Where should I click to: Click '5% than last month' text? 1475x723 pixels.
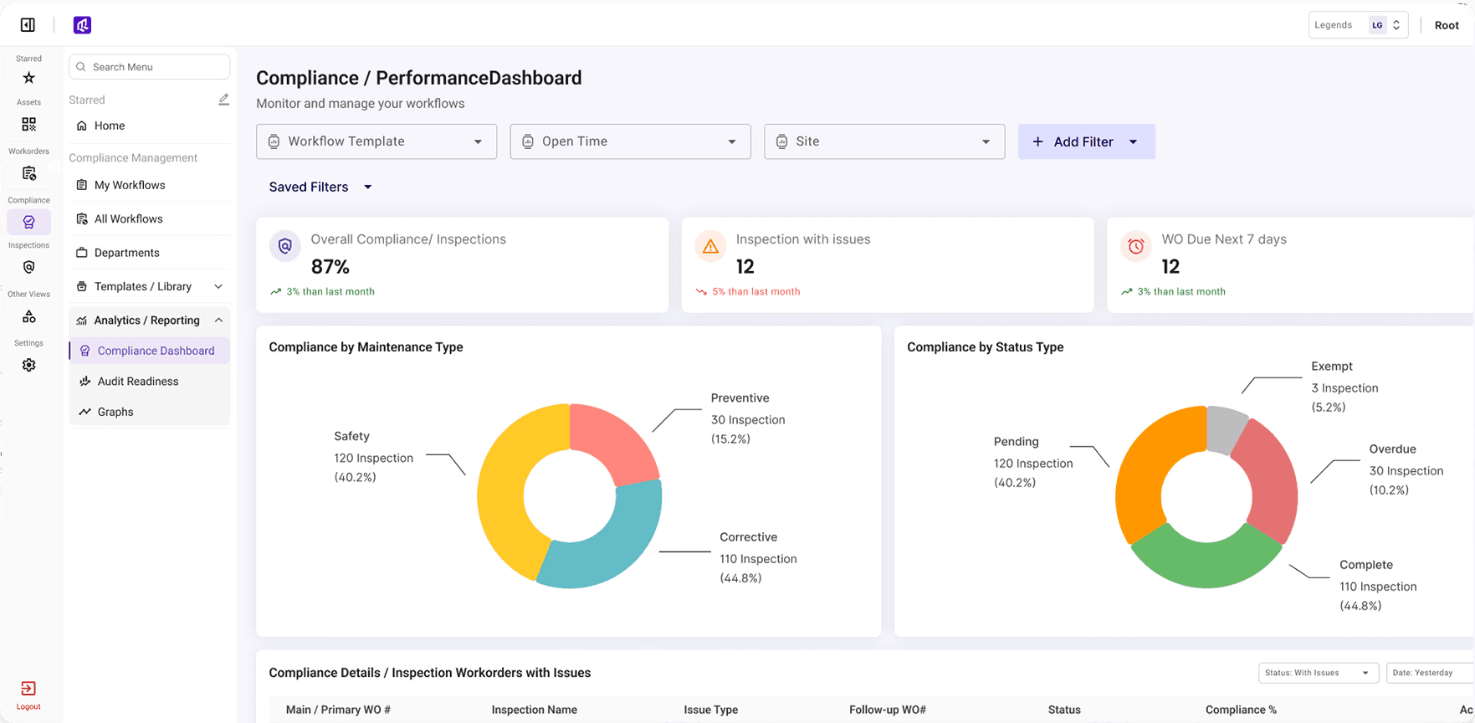[x=756, y=292]
